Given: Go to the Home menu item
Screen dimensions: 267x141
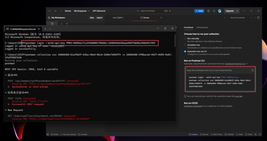Looking at the screenshot, I should 68,11.
